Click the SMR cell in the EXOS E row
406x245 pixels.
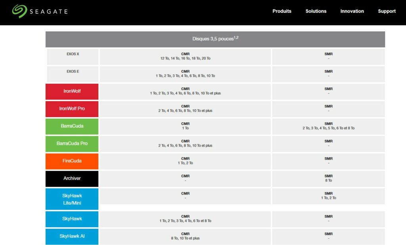point(329,74)
